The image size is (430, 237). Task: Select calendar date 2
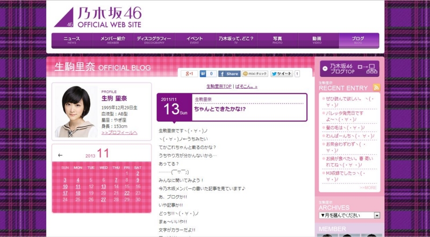coord(138,174)
